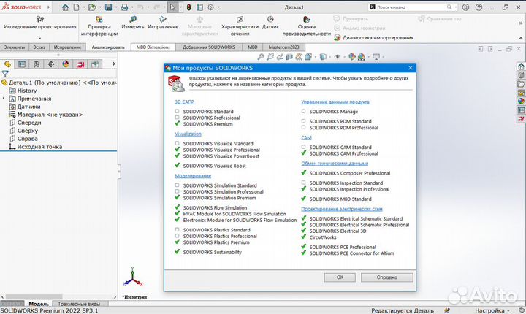Toggle SOLIDWORKS Simulation Standard checkbox
Screen dimensions: 526x314
point(177,185)
